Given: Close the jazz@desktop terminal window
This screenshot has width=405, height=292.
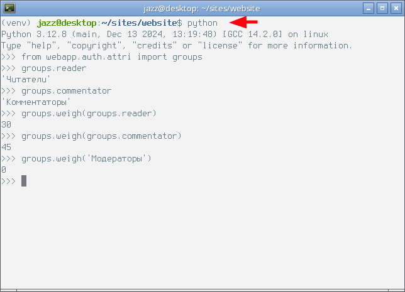Looking at the screenshot, I should tap(396, 9).
